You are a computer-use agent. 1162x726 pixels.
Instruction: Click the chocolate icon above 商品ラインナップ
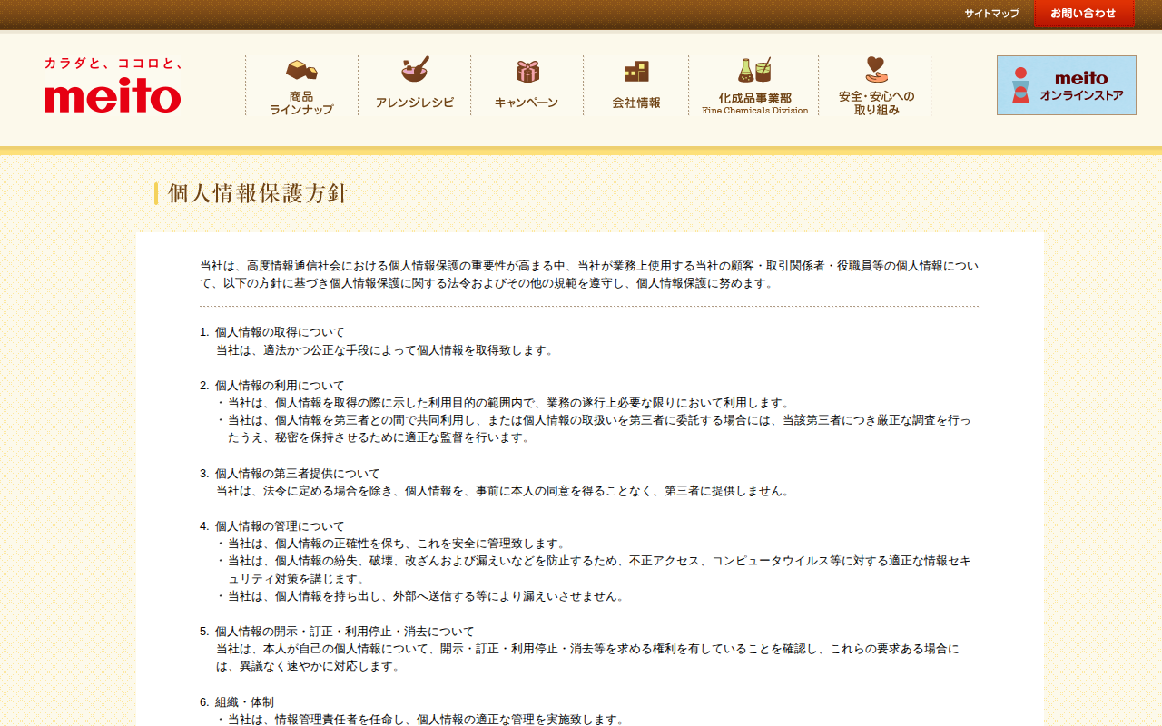tap(301, 70)
